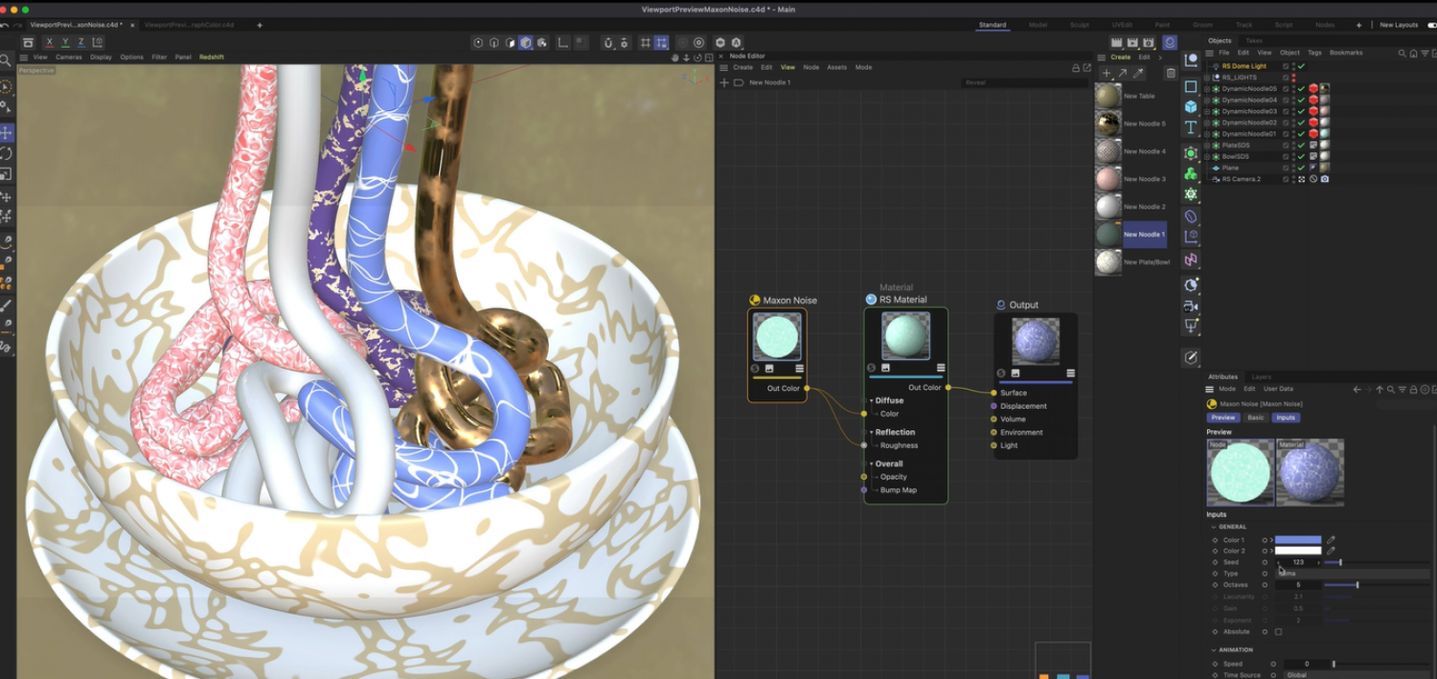1437x679 pixels.
Task: Toggle the RS Dome Light enable checkmark
Action: coord(1301,66)
